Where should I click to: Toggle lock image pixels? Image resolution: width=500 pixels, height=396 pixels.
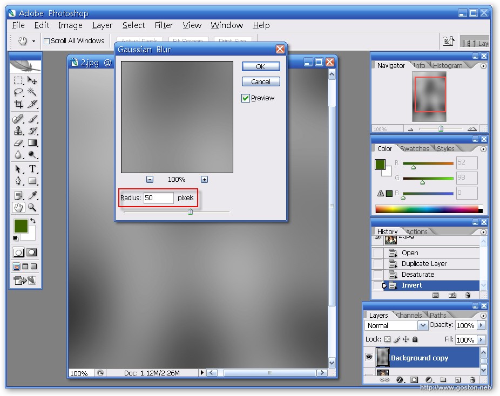(x=397, y=339)
